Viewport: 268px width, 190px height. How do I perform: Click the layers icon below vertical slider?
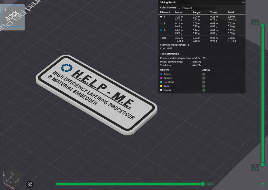coord(263,184)
